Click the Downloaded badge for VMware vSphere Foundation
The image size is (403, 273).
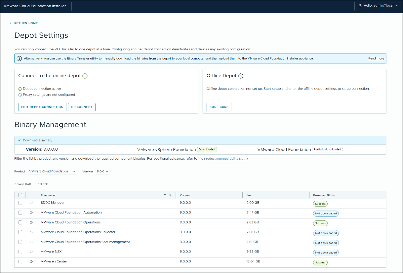(x=207, y=149)
